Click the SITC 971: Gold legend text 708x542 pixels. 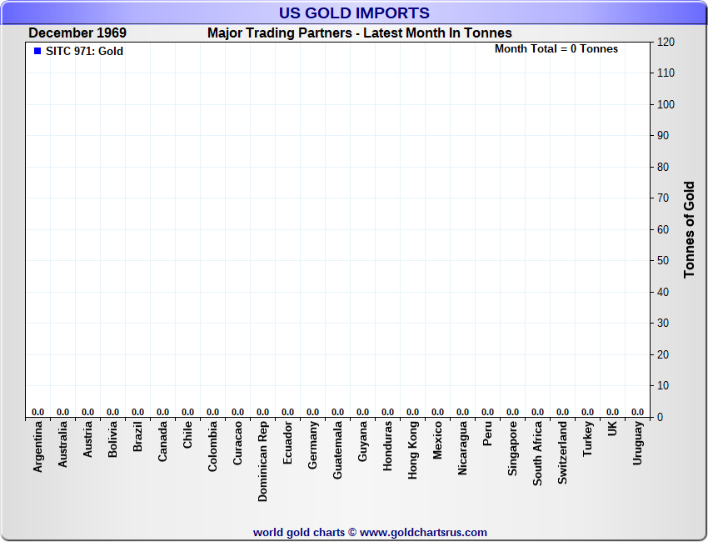pos(84,52)
